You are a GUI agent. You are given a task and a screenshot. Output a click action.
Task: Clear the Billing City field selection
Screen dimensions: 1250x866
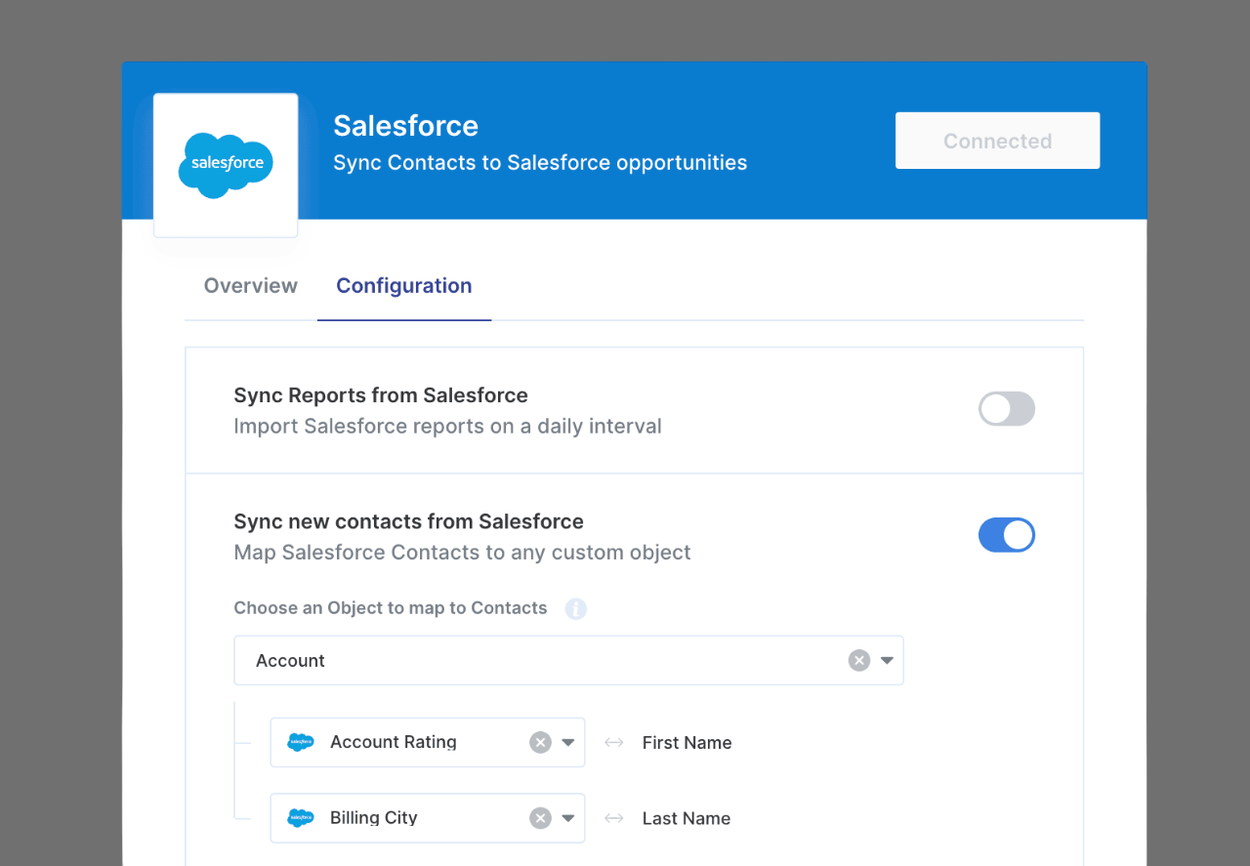click(540, 818)
